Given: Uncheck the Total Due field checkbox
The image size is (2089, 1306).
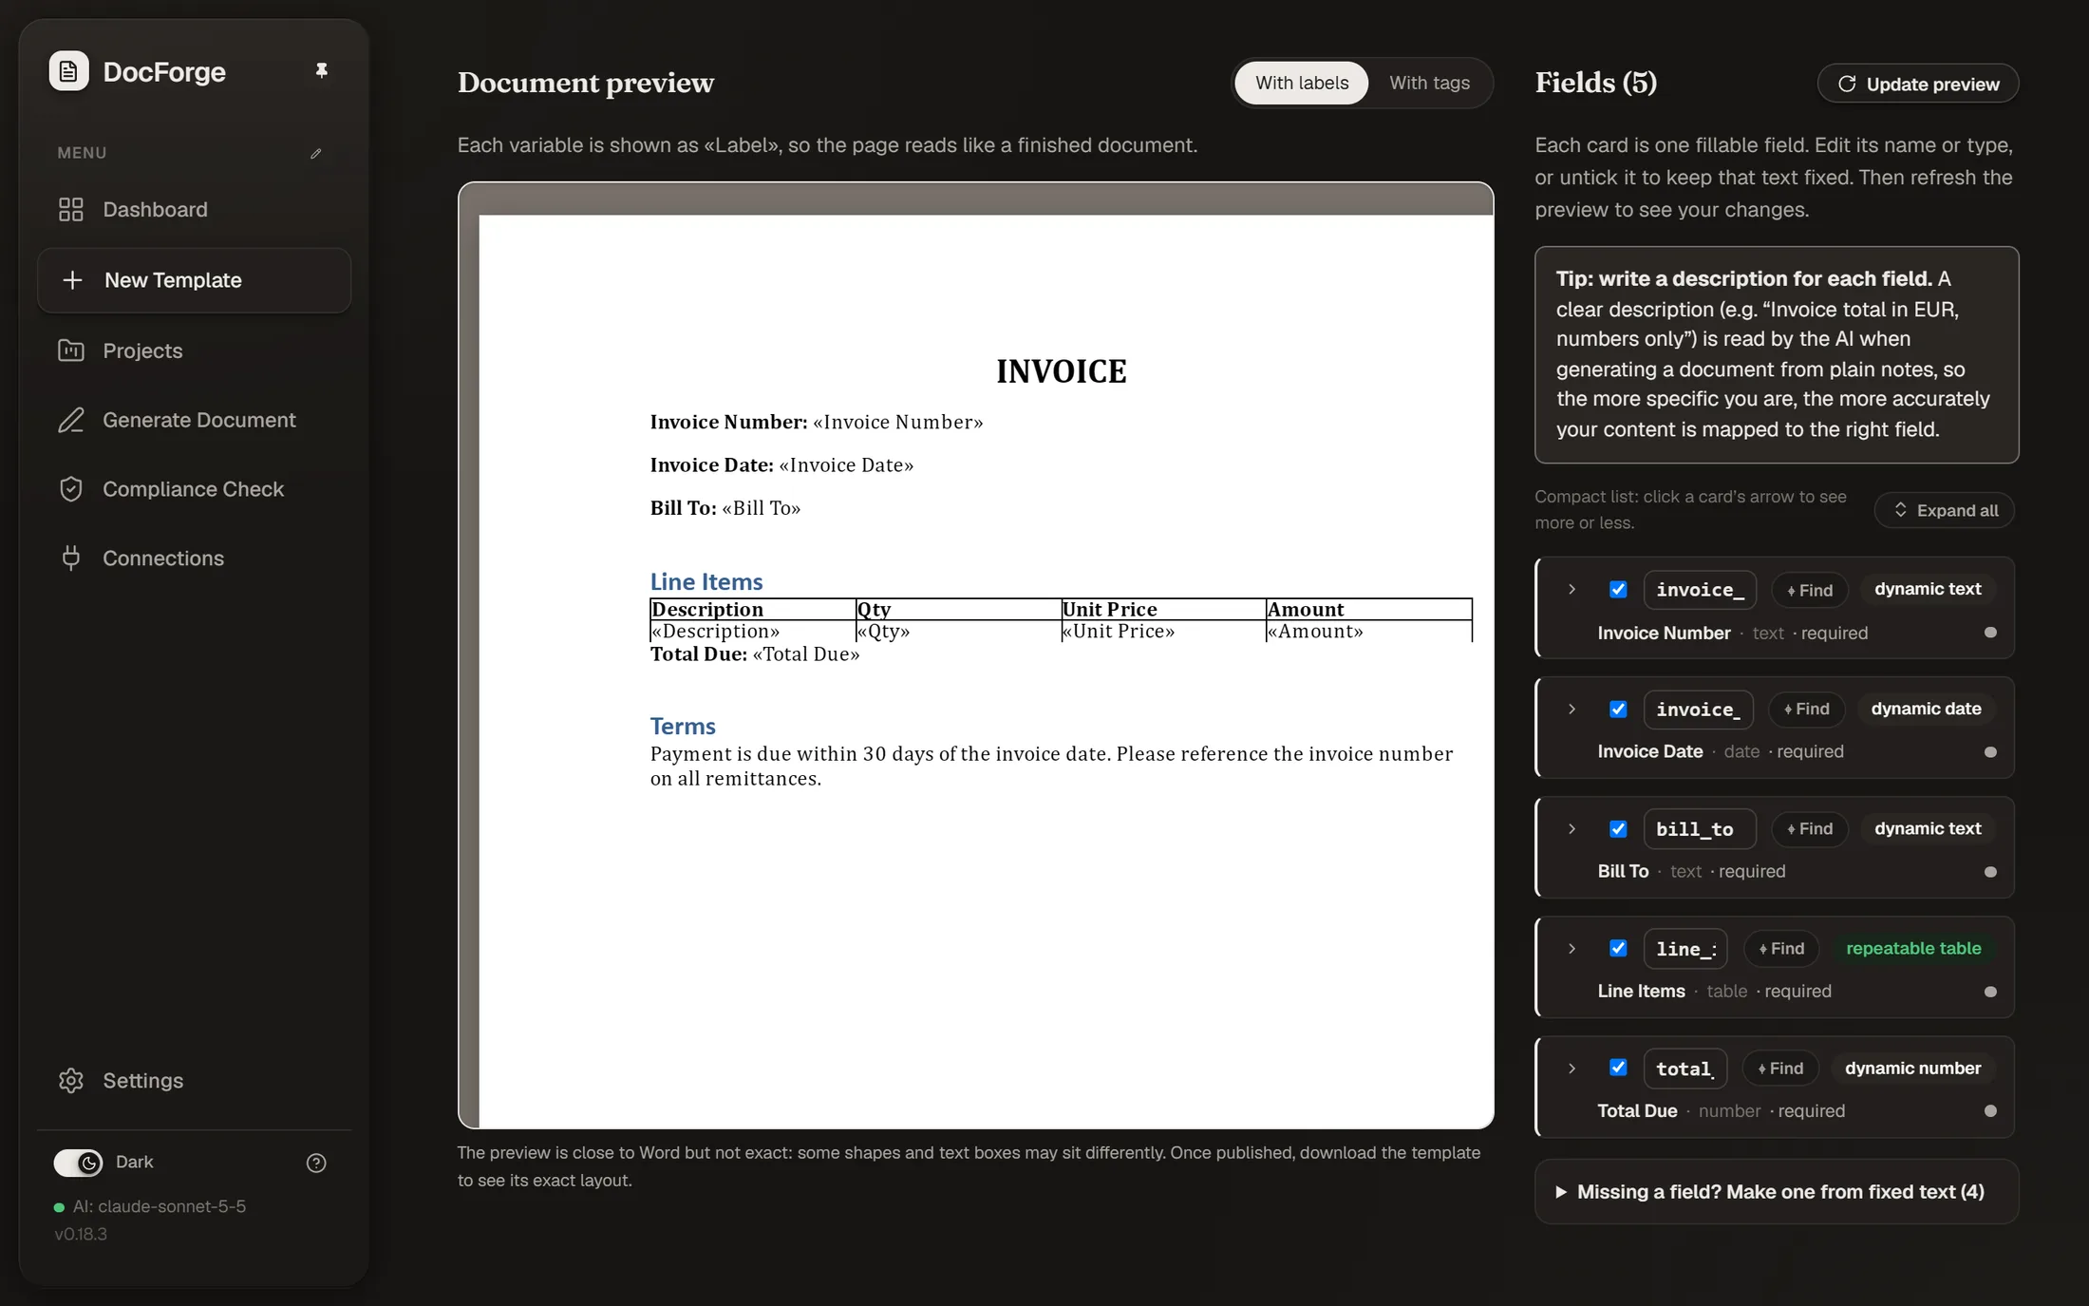Looking at the screenshot, I should tap(1618, 1068).
